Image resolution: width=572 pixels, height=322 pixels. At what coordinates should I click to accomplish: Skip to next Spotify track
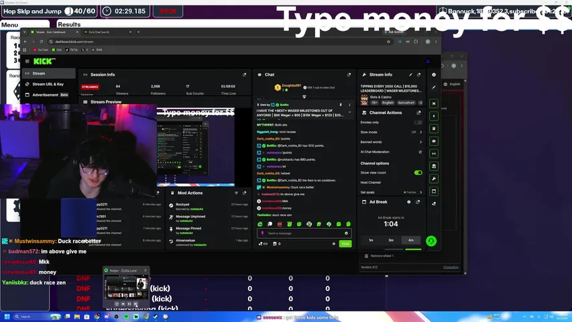click(x=135, y=304)
